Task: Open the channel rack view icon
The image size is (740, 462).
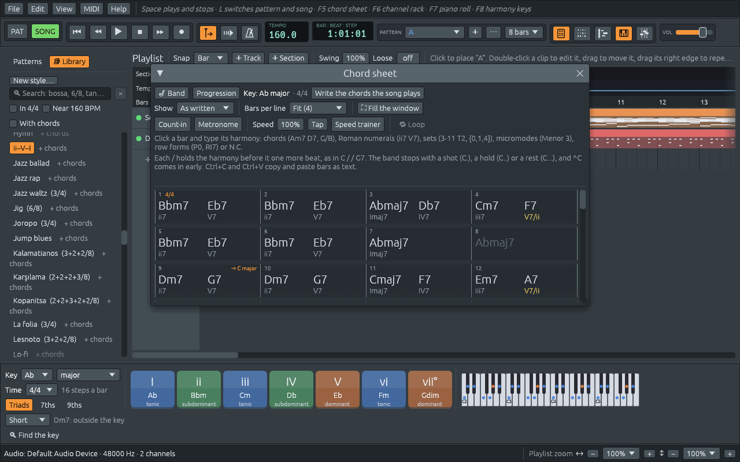Action: pyautogui.click(x=582, y=33)
